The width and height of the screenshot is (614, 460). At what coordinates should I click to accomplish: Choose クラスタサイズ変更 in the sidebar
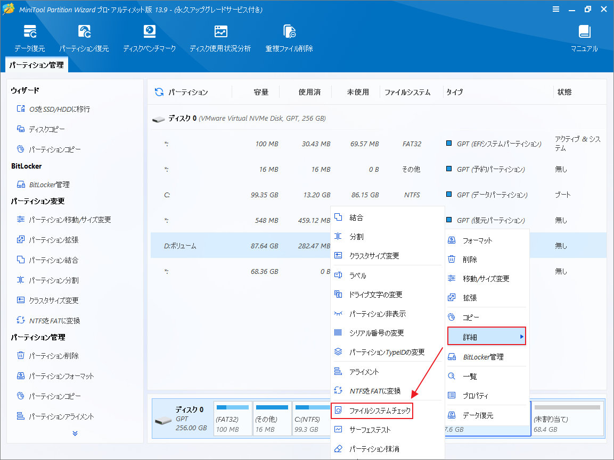point(47,300)
